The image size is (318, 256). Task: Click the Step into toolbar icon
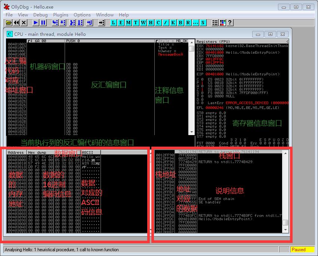click(55, 22)
